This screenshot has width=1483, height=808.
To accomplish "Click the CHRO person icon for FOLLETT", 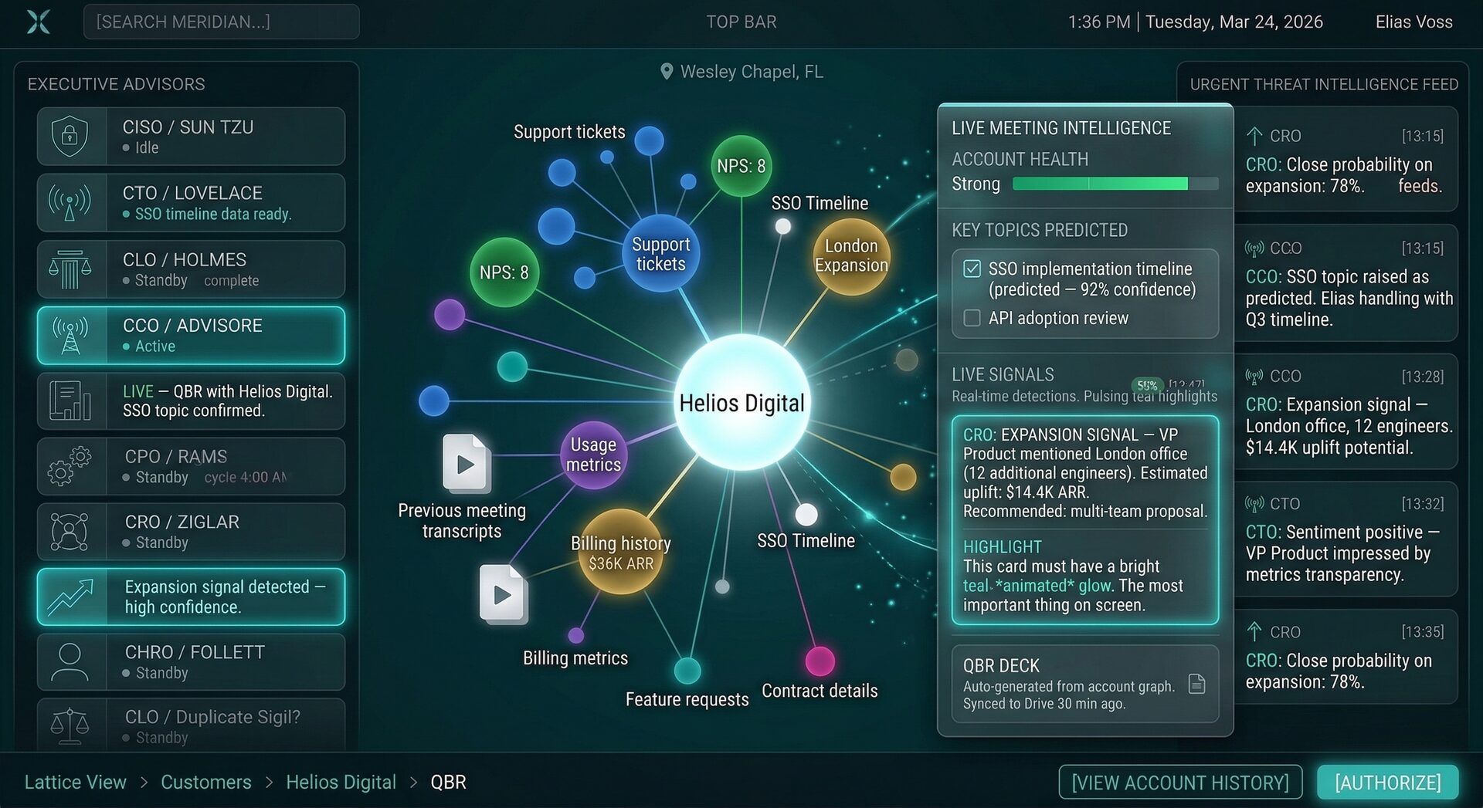I will tap(70, 662).
